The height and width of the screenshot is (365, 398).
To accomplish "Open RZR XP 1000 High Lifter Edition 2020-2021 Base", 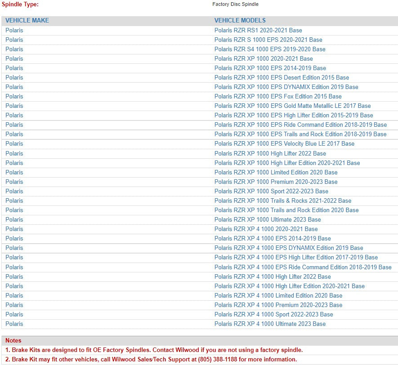I will [287, 163].
